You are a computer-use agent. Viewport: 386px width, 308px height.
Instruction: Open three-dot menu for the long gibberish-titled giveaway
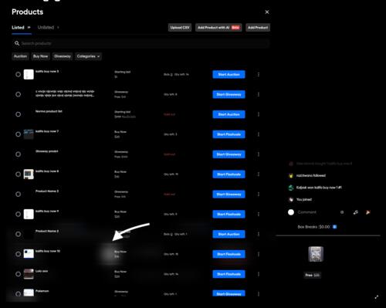pos(259,94)
